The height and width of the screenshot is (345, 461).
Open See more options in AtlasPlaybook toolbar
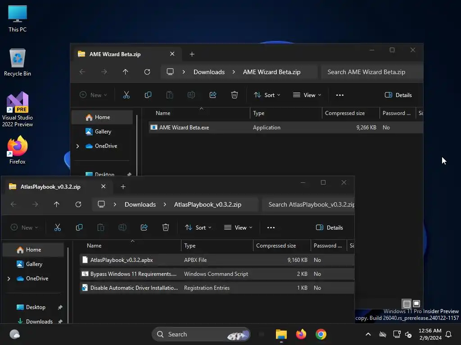click(271, 228)
